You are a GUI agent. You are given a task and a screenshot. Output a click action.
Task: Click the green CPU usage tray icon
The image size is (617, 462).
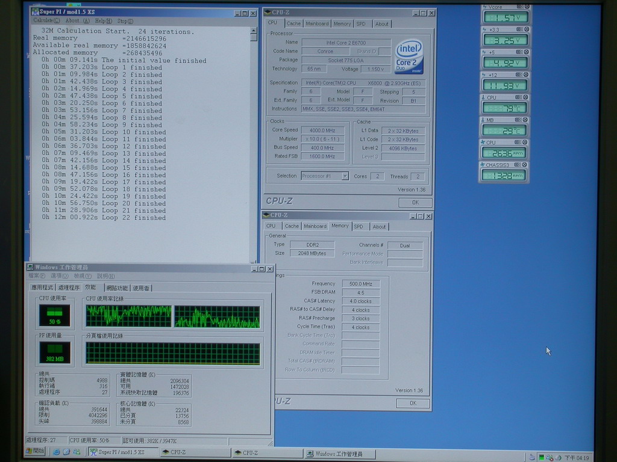[x=542, y=457]
